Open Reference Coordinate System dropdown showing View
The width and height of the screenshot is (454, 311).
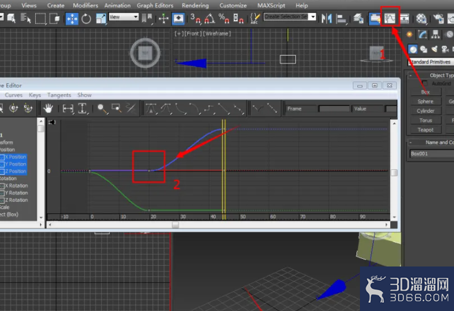[x=124, y=17]
